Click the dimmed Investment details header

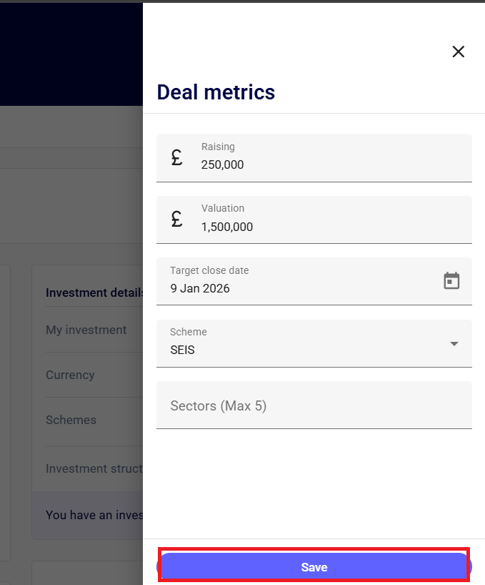tap(94, 293)
